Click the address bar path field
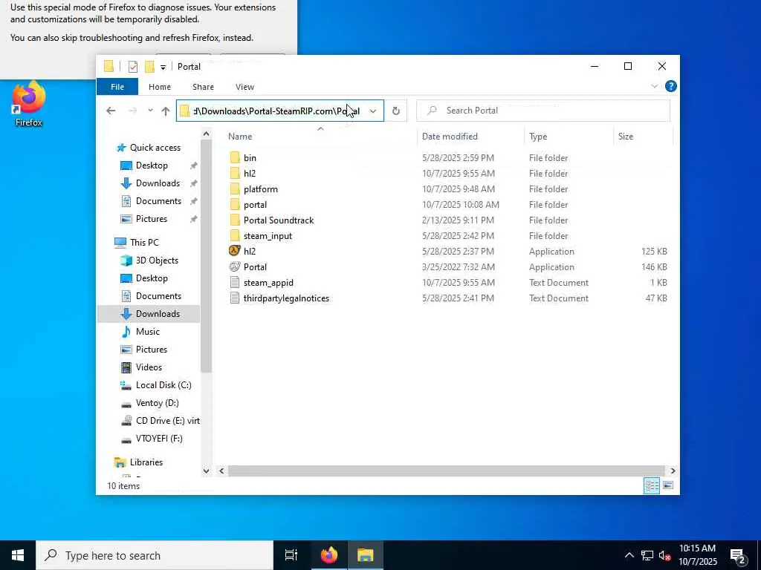This screenshot has width=761, height=570. point(279,111)
